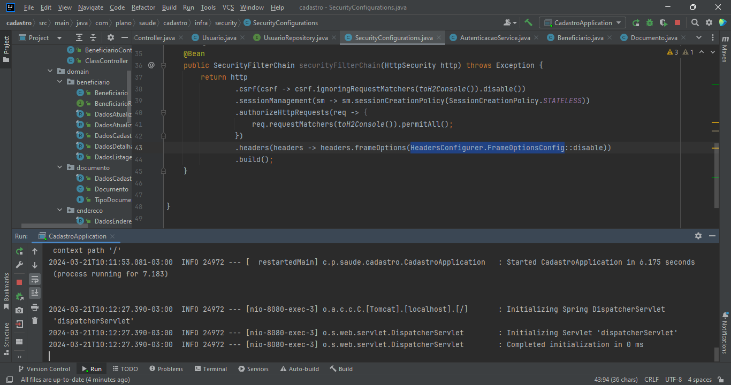Screen dimensions: 731x385
Task: Run CadastroApplication with coverage
Action: pyautogui.click(x=664, y=22)
